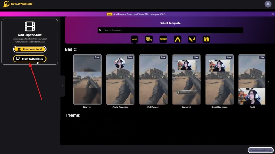Click the Add Clip to Start heading
This screenshot has width=275, height=154.
(x=30, y=35)
